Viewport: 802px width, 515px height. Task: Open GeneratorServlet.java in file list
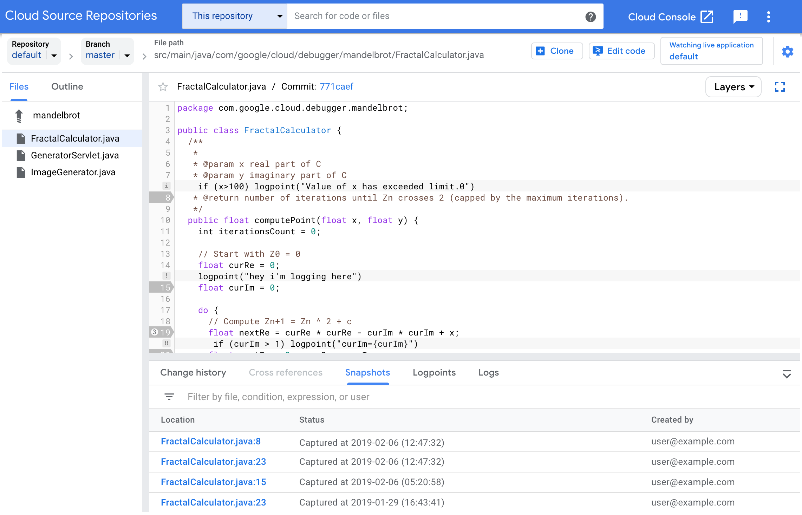(x=72, y=155)
